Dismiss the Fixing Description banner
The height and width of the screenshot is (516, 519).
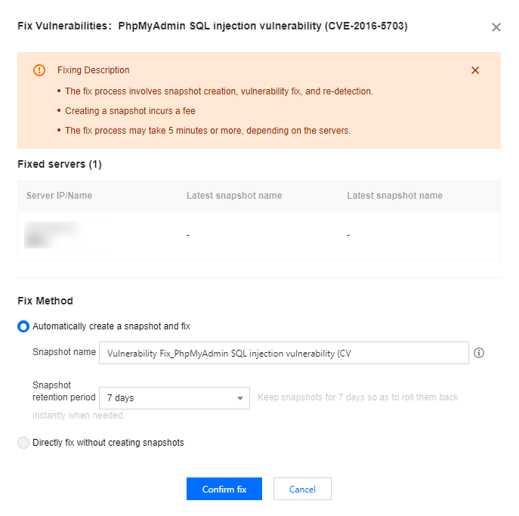coord(475,70)
